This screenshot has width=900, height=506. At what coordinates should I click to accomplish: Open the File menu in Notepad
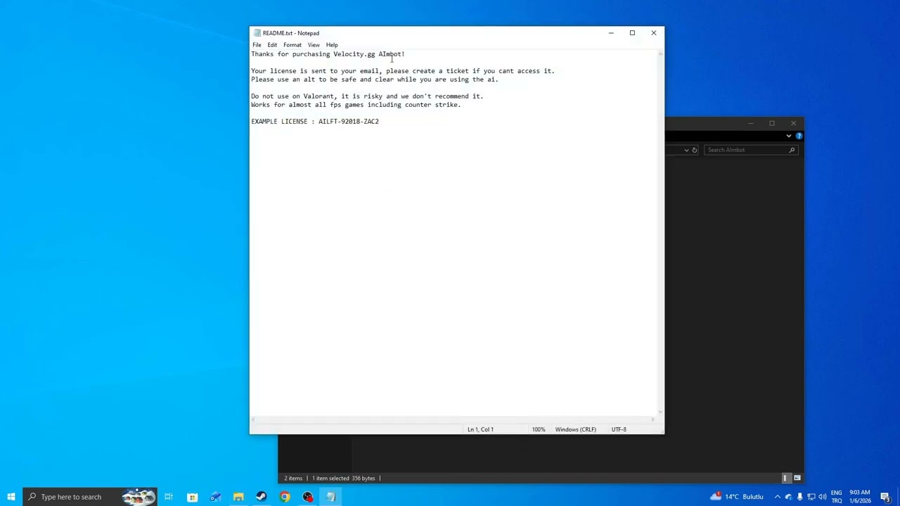coord(257,45)
